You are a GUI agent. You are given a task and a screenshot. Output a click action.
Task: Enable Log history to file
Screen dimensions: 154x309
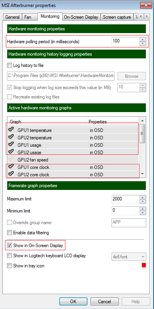[x=9, y=65]
